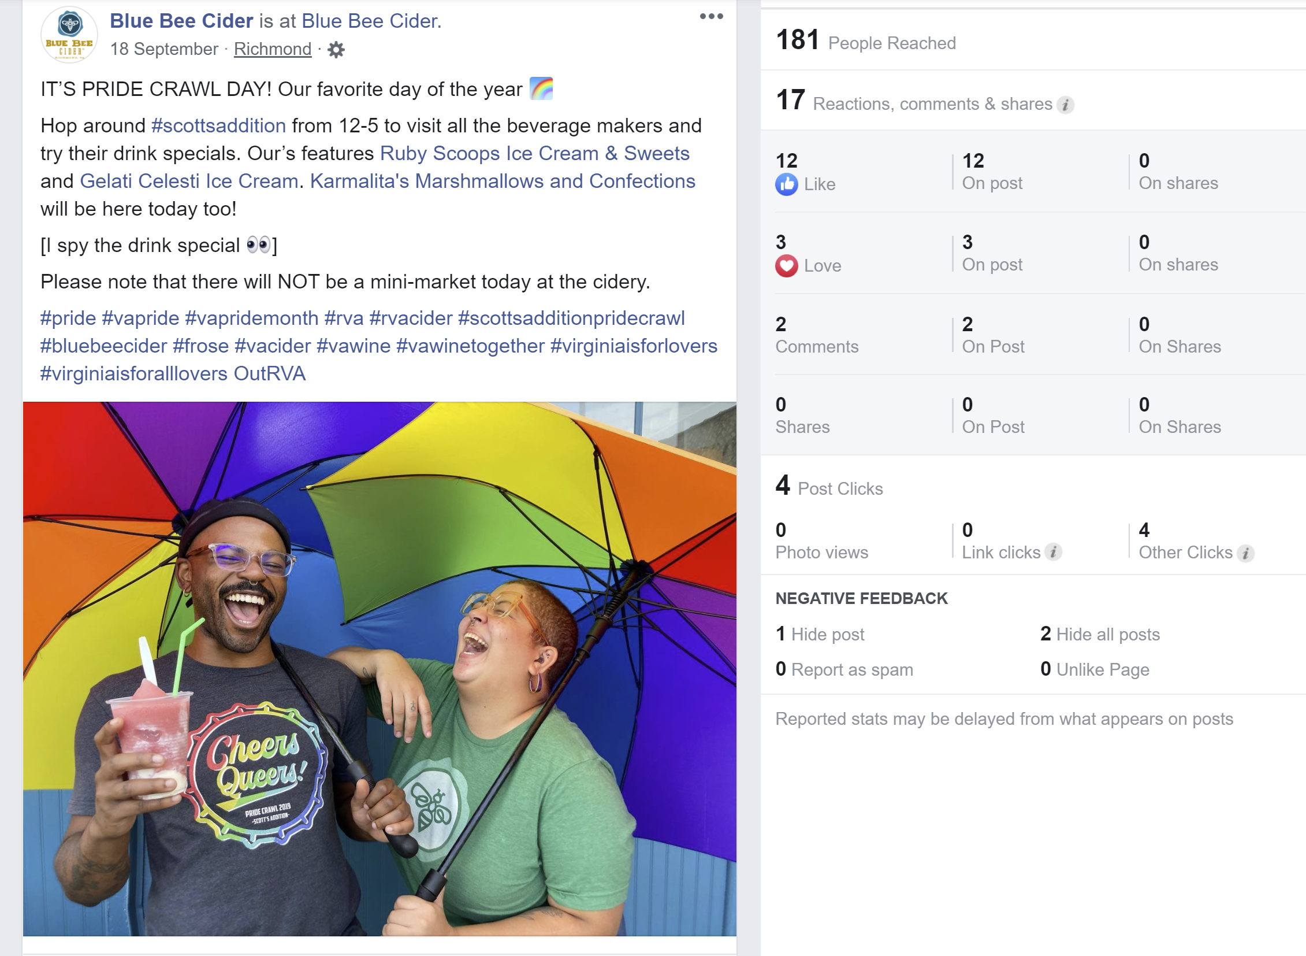The image size is (1306, 956).
Task: Click the 0 Link clicks stat
Action: 1001,541
